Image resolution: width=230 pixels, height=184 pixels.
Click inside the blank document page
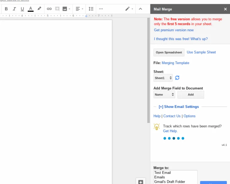click(x=56, y=102)
